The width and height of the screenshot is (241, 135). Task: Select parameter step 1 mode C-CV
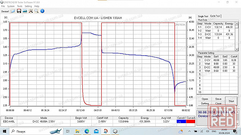point(207,60)
